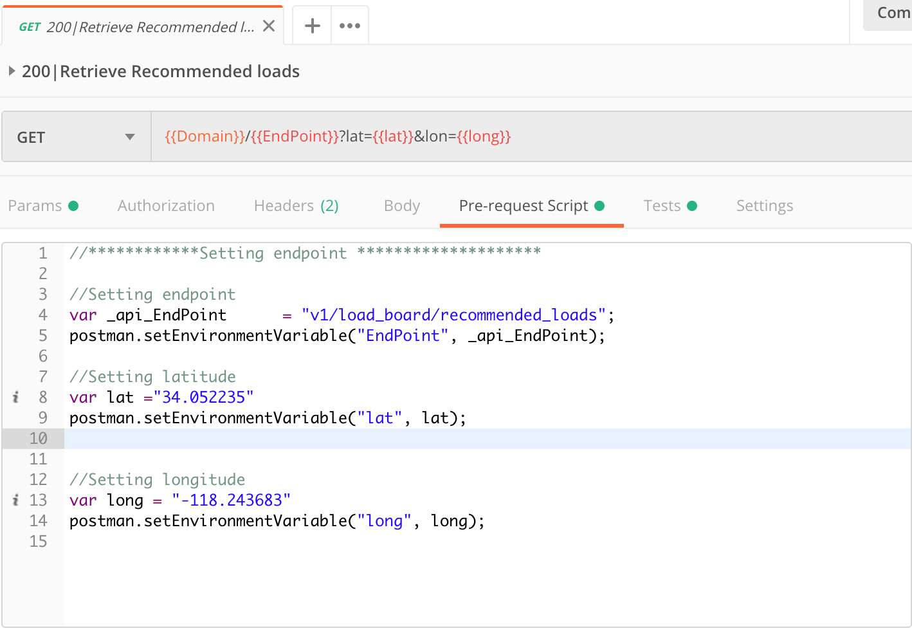Click the {{Domain}} variable in the URL

coord(205,136)
